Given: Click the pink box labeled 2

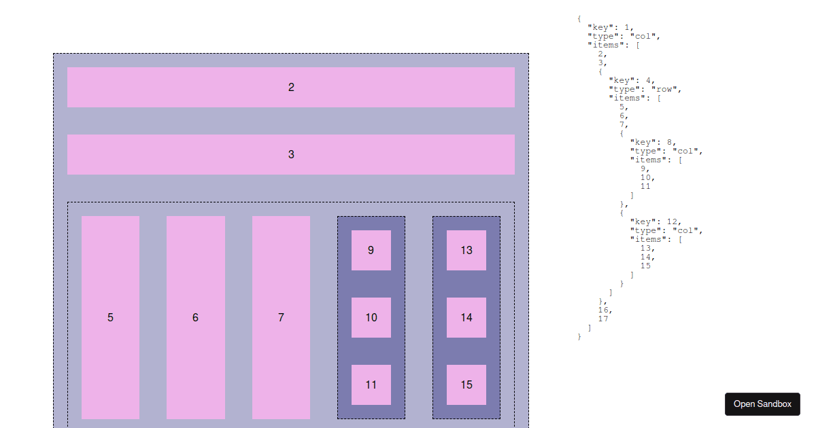Looking at the screenshot, I should click(291, 87).
